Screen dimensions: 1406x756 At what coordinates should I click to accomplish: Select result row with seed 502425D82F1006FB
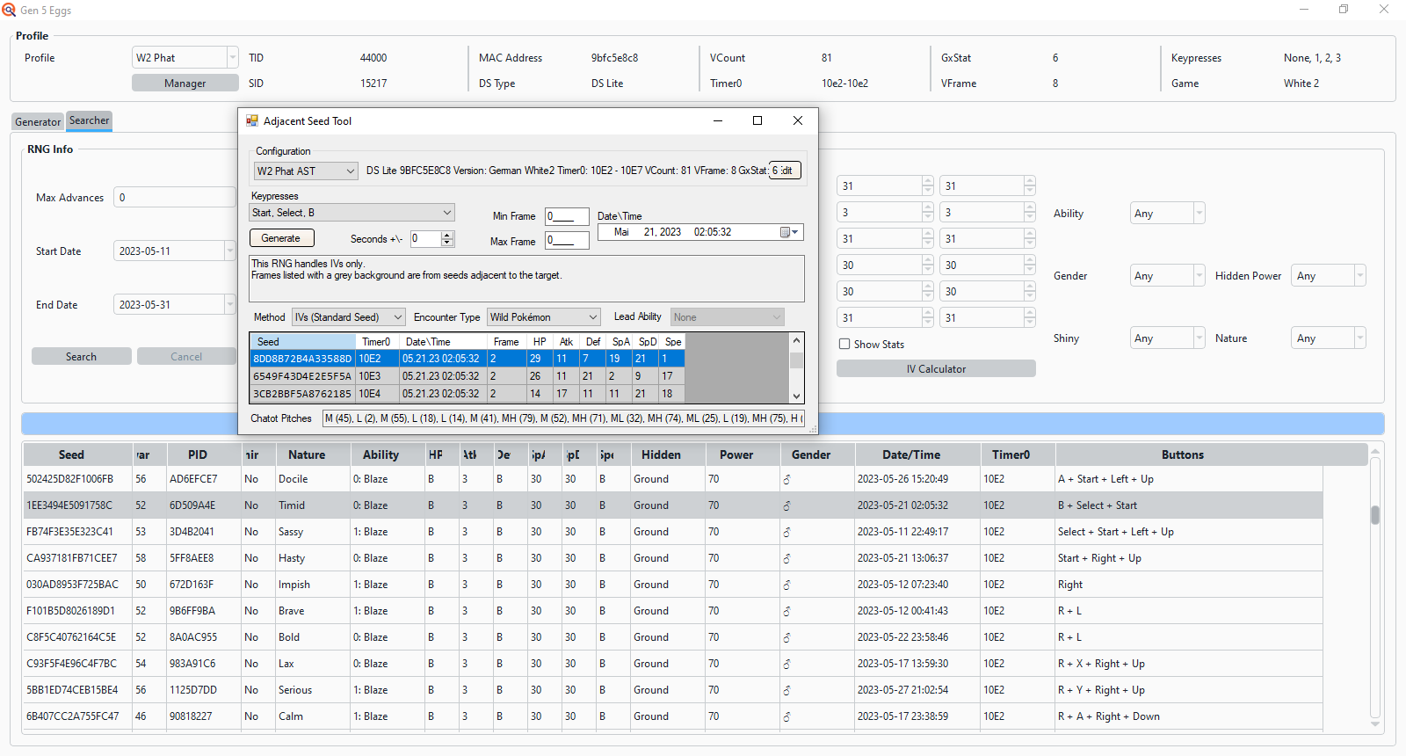tap(673, 479)
